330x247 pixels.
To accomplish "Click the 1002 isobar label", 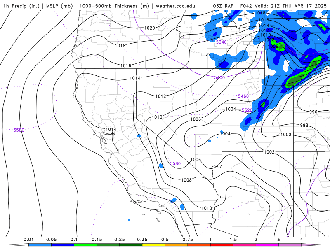I will pyautogui.click(x=269, y=152).
